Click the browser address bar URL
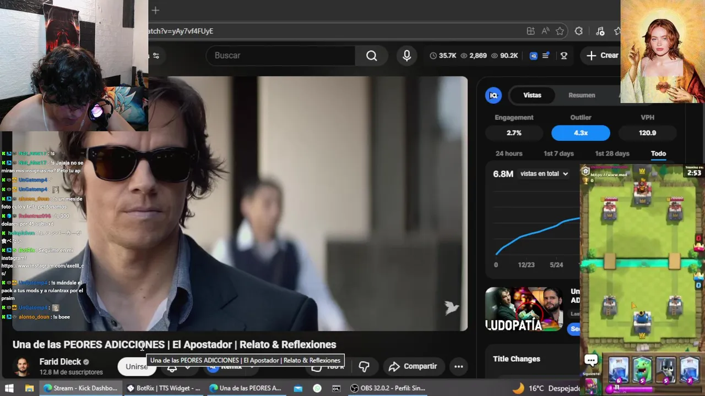705x396 pixels. click(x=181, y=31)
